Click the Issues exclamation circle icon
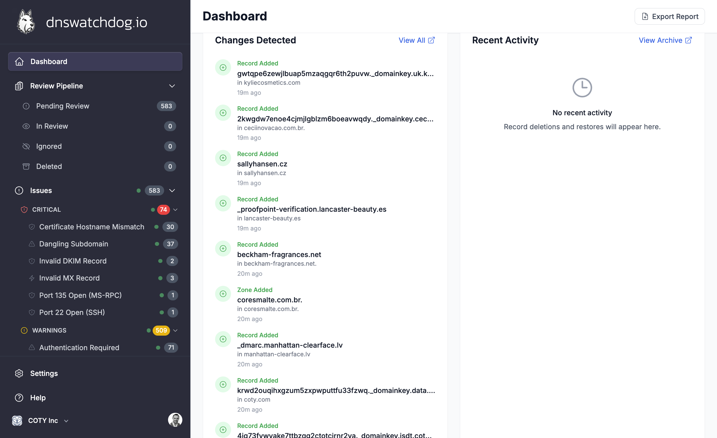 [19, 191]
